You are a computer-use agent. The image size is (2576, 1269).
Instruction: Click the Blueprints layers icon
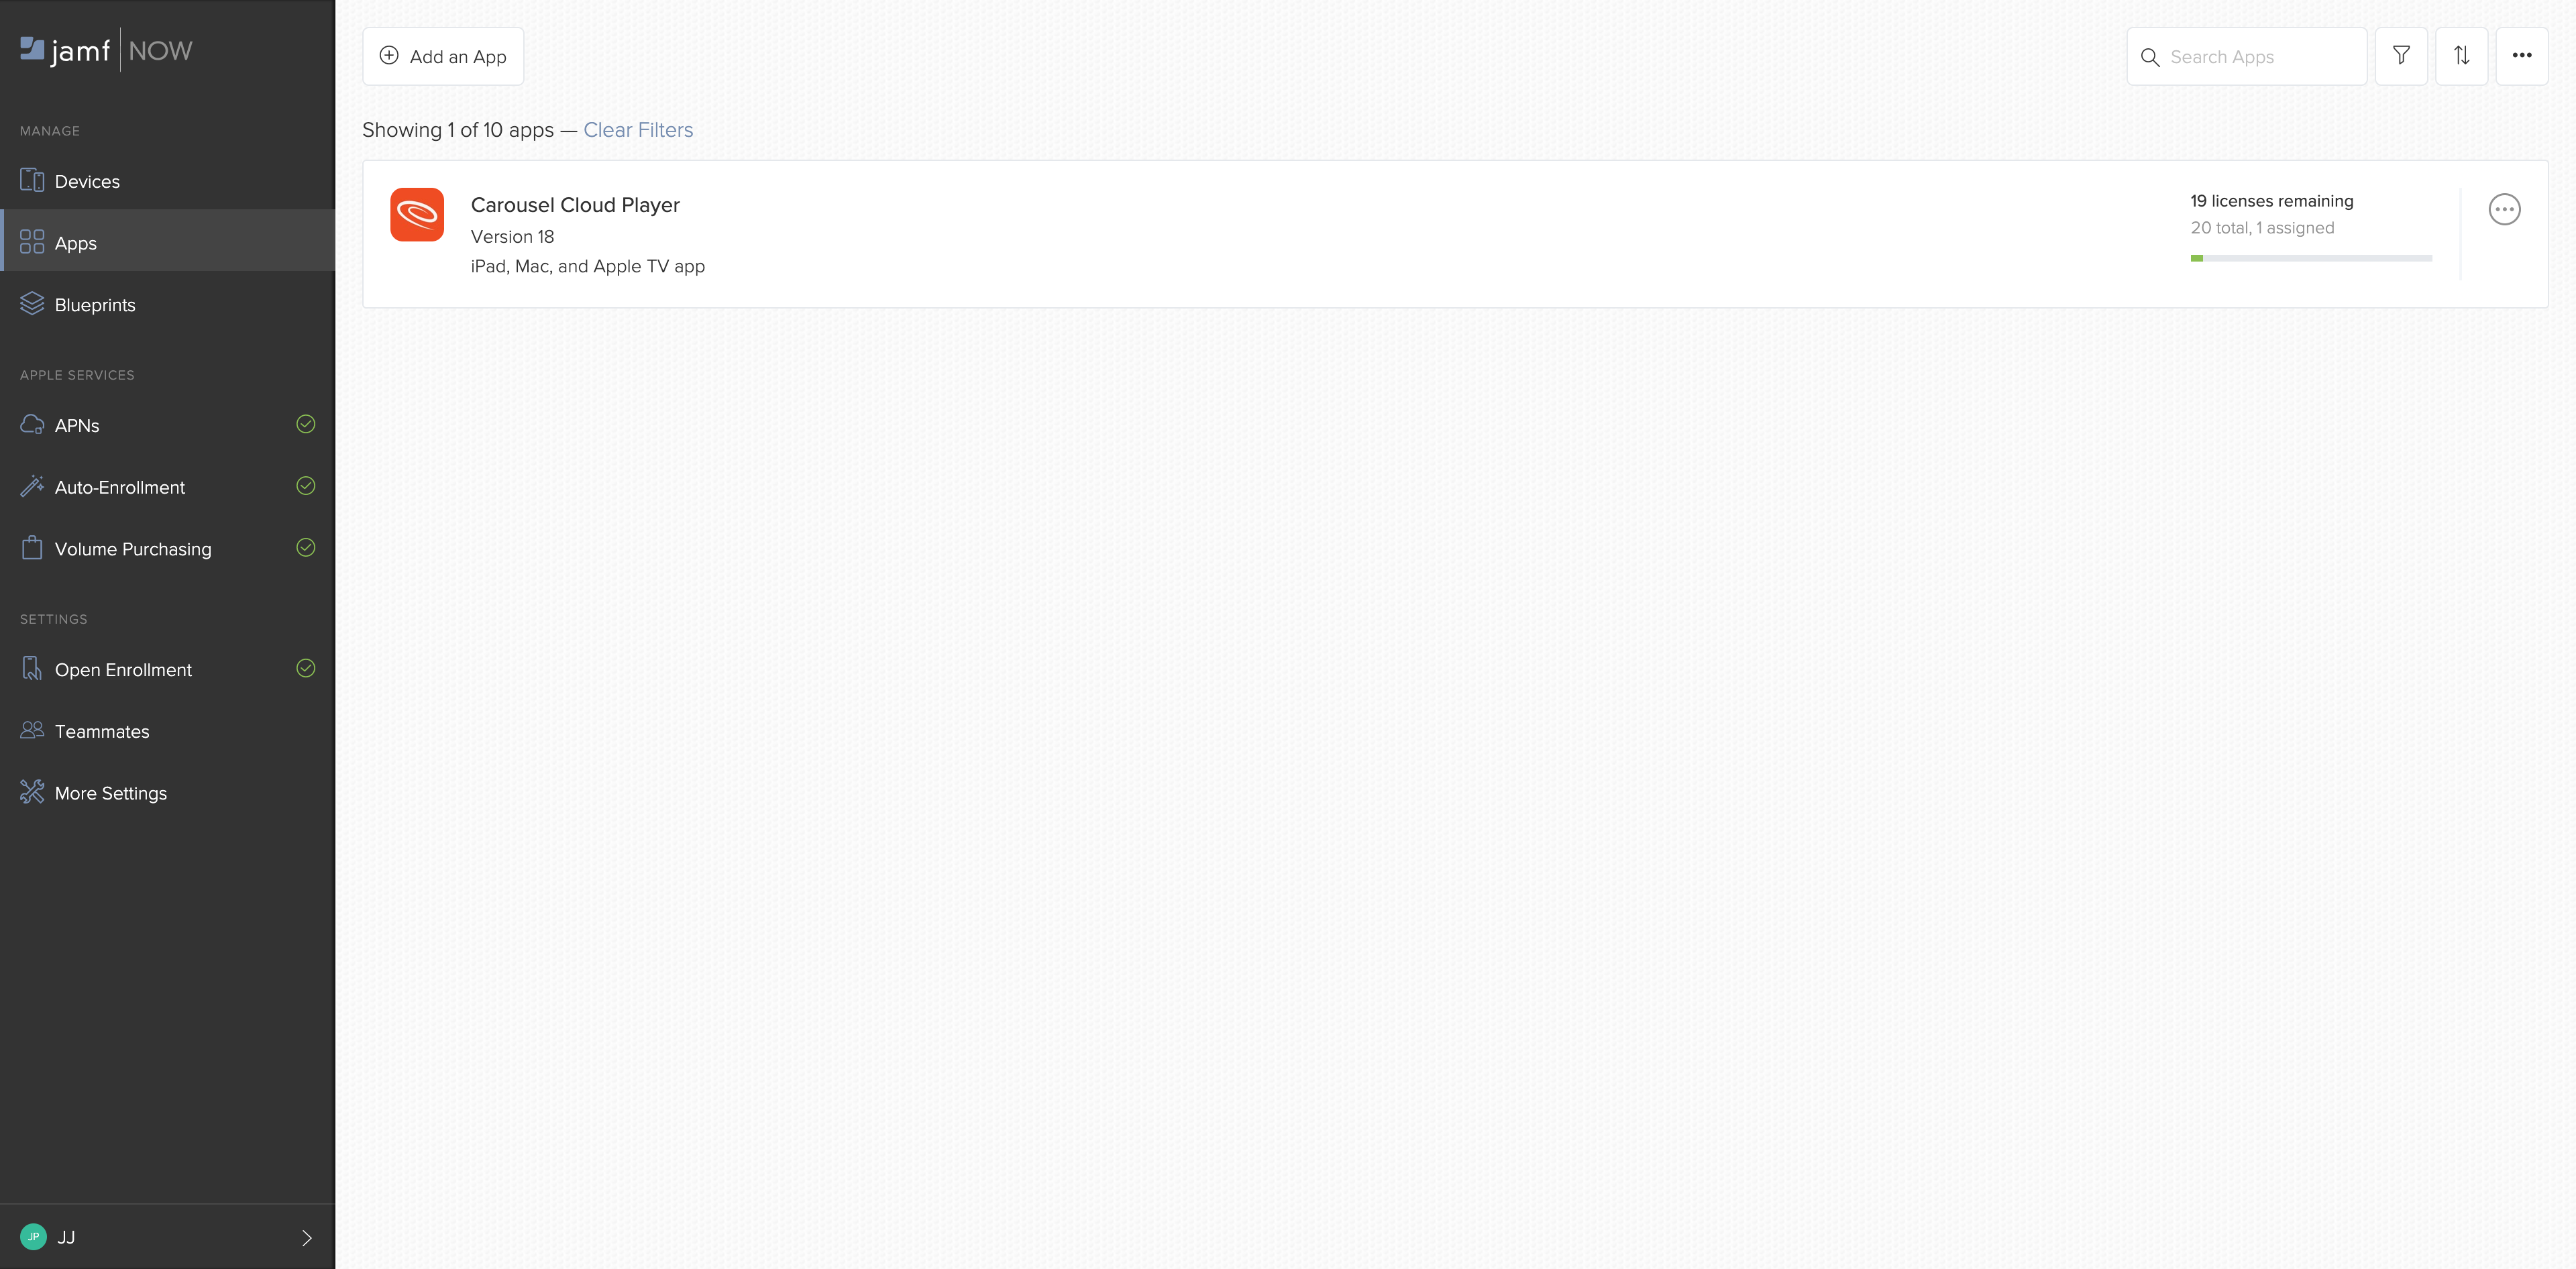pos(32,304)
